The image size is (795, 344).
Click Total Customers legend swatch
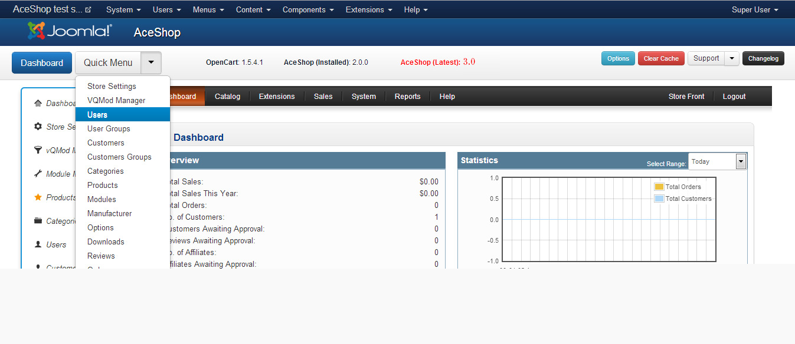click(x=659, y=199)
